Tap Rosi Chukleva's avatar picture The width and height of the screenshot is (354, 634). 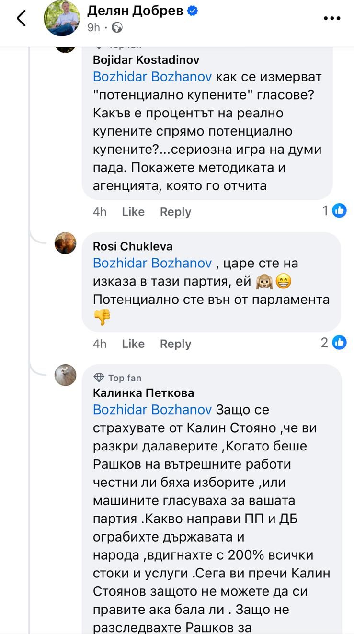coord(66,243)
